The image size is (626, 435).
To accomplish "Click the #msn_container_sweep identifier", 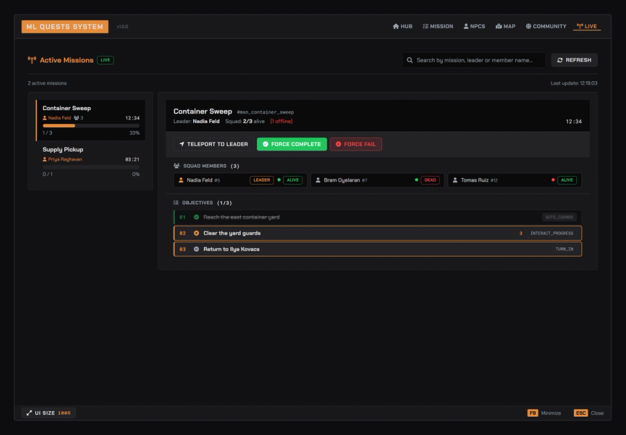I will [265, 112].
